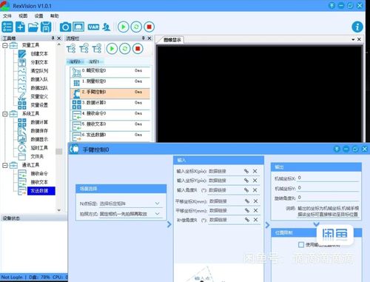Viewport: 370px width, 282px height.
Task: Add a flow with the plus-tree icon
Action: pyautogui.click(x=71, y=49)
